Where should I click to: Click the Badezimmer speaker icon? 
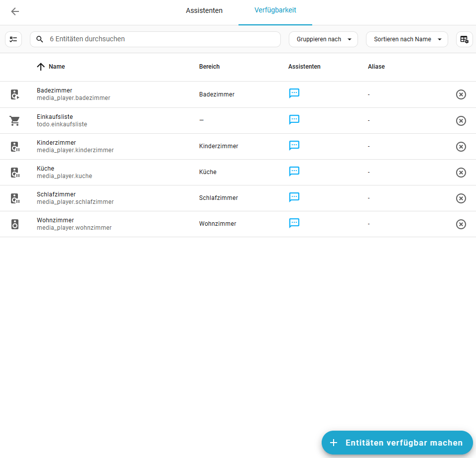[x=15, y=94]
